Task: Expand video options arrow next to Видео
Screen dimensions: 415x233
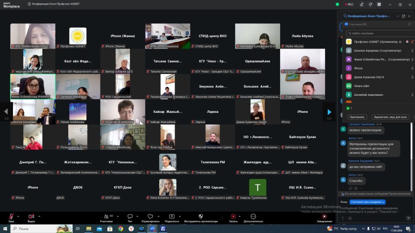Action: (x=39, y=216)
